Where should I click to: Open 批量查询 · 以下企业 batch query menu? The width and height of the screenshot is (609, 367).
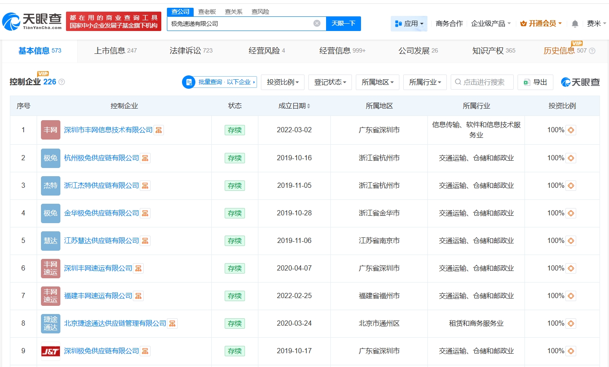[220, 82]
